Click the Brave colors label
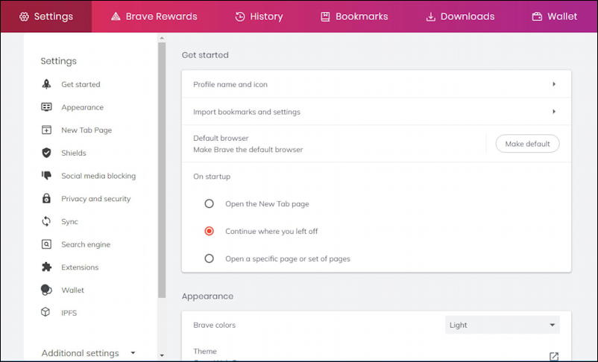Screen dimensions: 598x362 (x=214, y=325)
